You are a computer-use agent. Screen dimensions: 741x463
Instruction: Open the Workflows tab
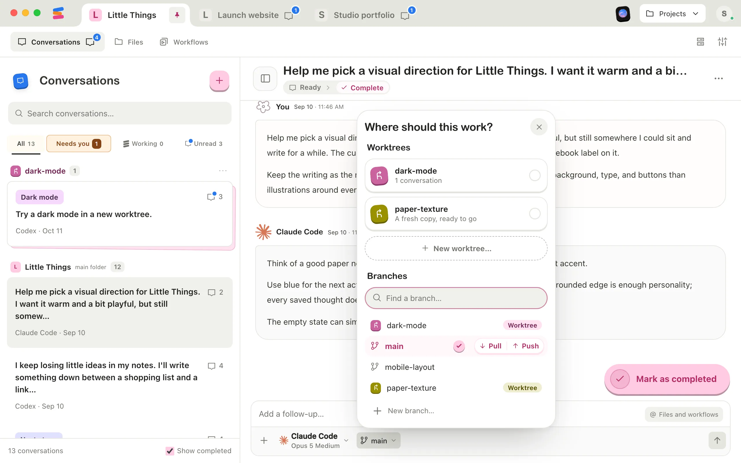184,42
